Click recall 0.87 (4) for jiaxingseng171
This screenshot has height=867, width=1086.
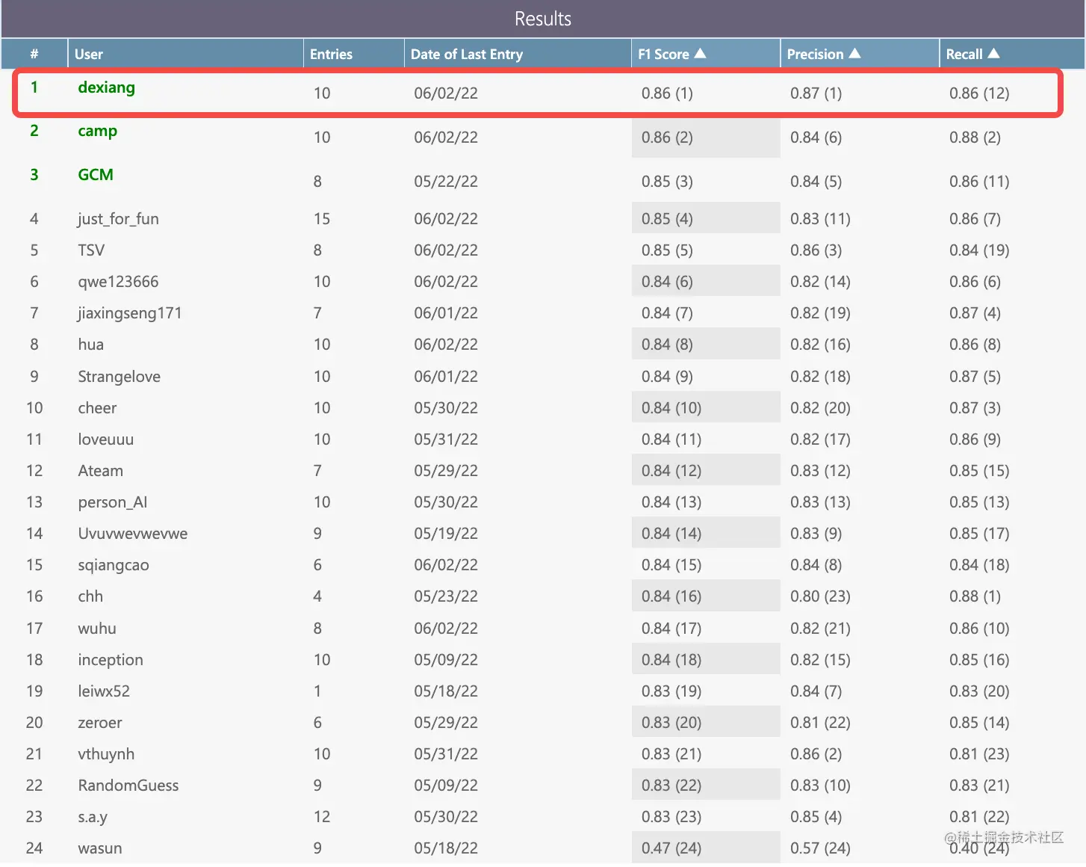(975, 312)
